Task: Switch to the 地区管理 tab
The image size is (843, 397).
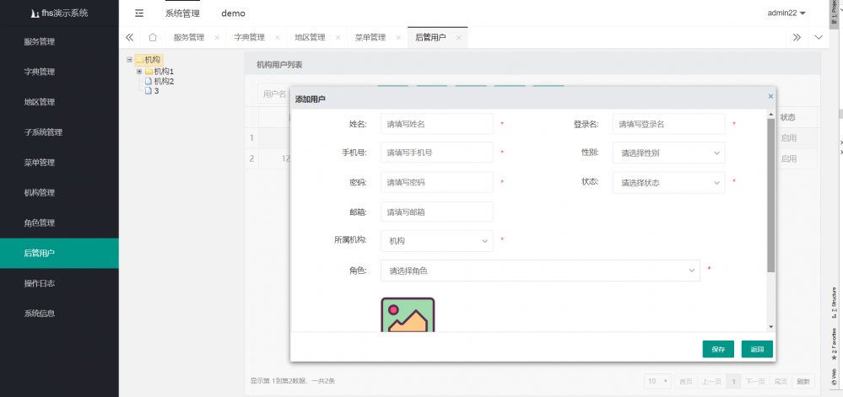Action: (x=311, y=38)
